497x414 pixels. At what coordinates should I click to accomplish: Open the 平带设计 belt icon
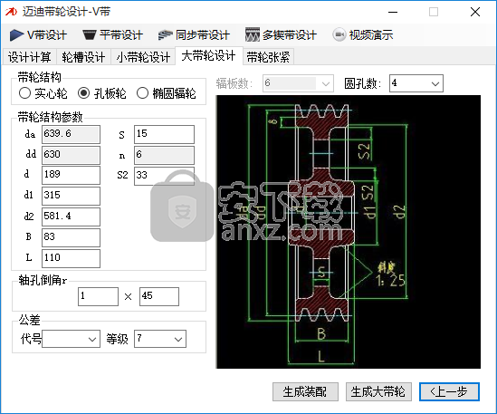[89, 35]
